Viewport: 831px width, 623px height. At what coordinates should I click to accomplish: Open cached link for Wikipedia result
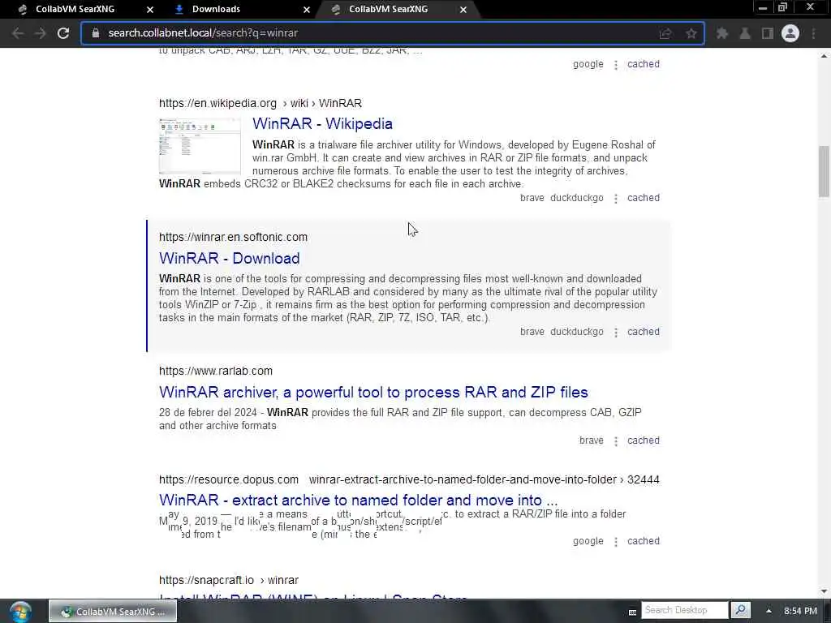point(644,198)
